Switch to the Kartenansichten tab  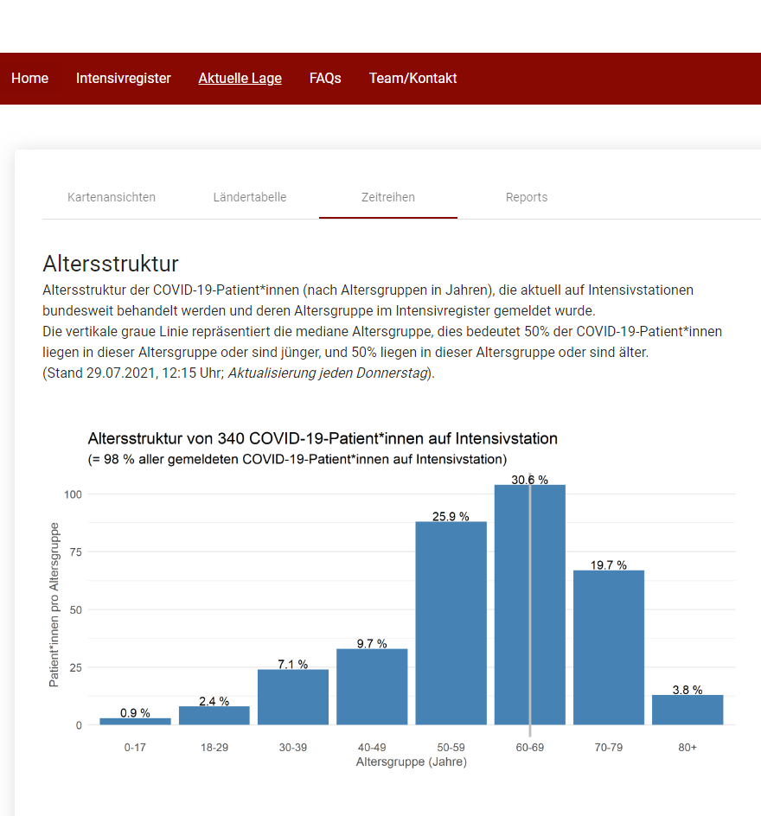pyautogui.click(x=112, y=197)
